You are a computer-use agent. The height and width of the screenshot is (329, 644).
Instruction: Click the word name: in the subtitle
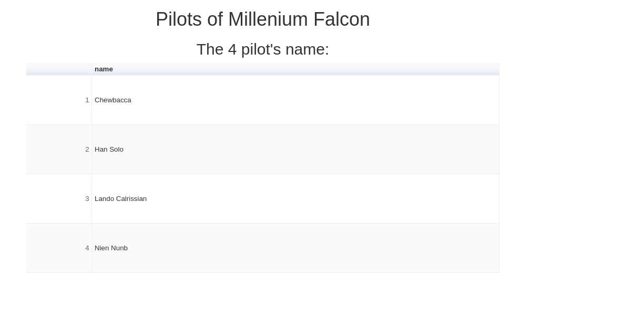[307, 49]
